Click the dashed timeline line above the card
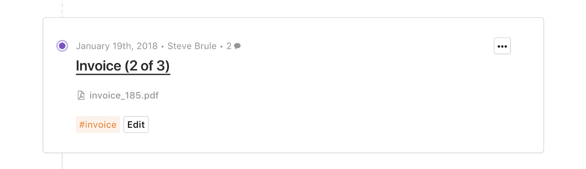Viewport: 586px width, 169px height. 62,8
